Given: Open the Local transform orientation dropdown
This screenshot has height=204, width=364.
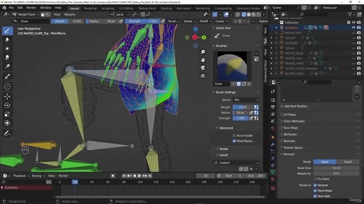Looking at the screenshot, I should (119, 14).
